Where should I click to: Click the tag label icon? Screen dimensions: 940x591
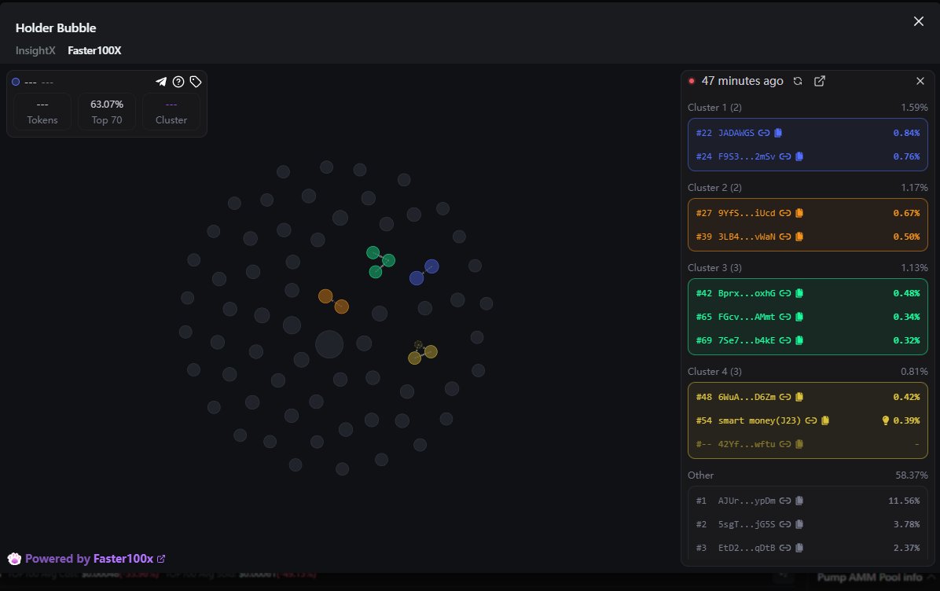click(196, 82)
